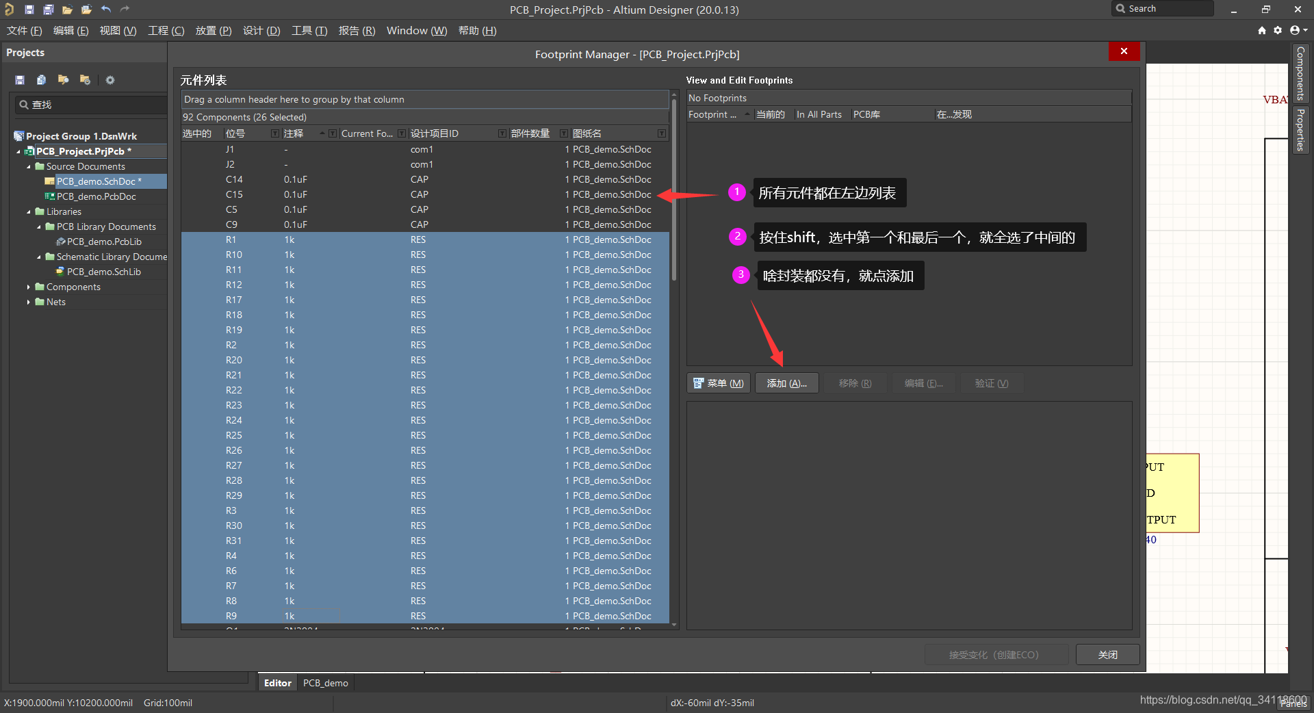This screenshot has width=1314, height=713.
Task: Click the Search box at top
Action: [1163, 9]
